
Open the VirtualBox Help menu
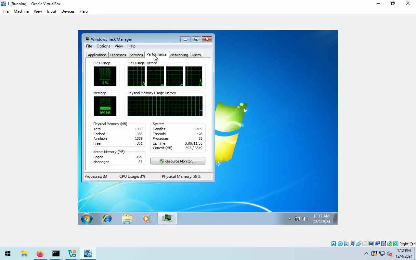coord(84,11)
